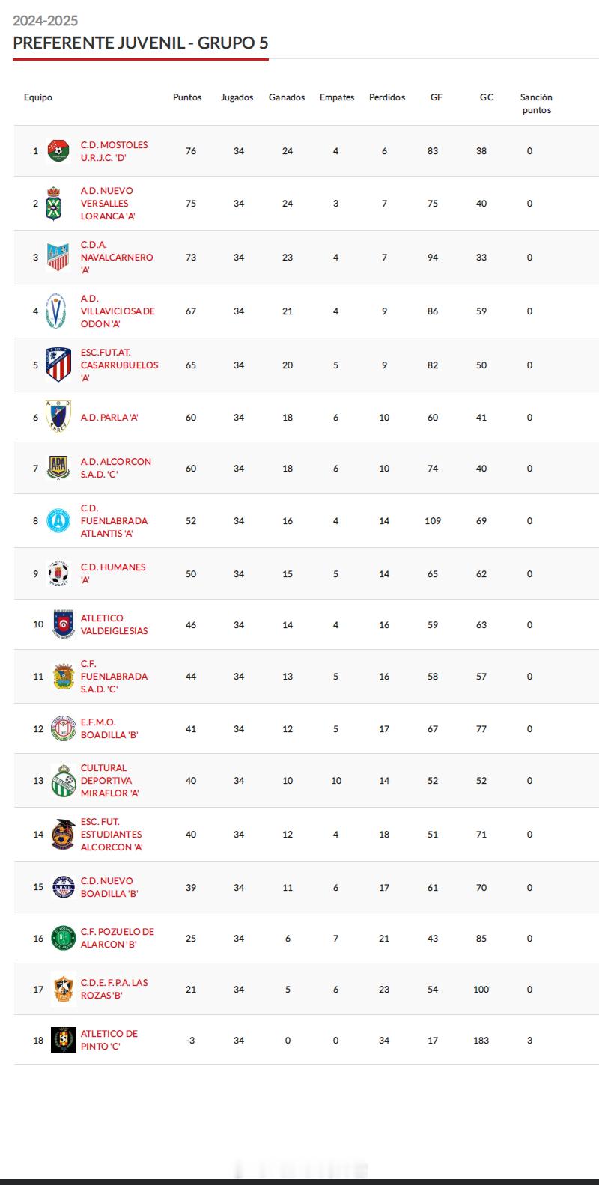Image resolution: width=599 pixels, height=1185 pixels.
Task: Click the C.D. Mostoles U.R.J.C. team crest
Action: point(58,150)
